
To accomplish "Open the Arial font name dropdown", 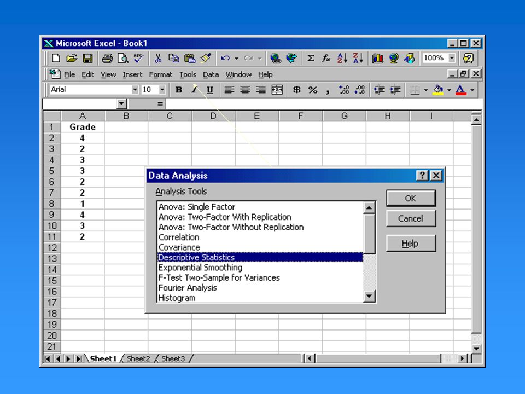I will (x=135, y=89).
